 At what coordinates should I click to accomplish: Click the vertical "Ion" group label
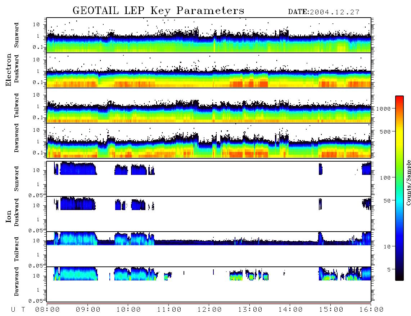[9, 216]
